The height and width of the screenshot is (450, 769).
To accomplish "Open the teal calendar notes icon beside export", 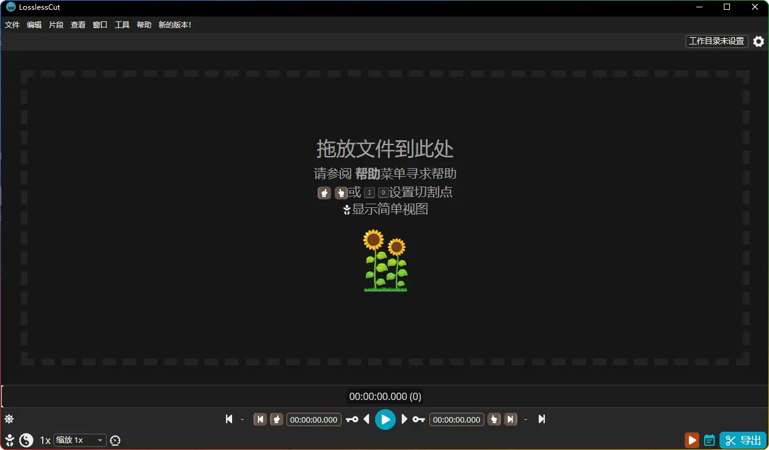I will (709, 440).
